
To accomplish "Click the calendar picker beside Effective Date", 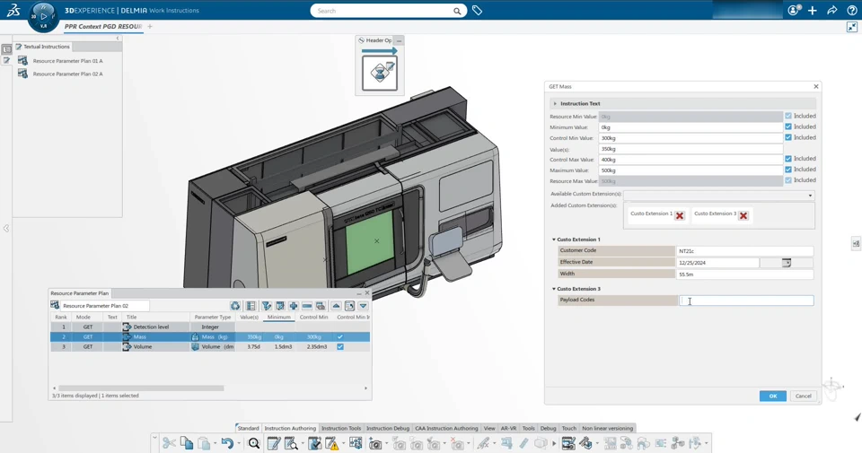I will tap(787, 263).
